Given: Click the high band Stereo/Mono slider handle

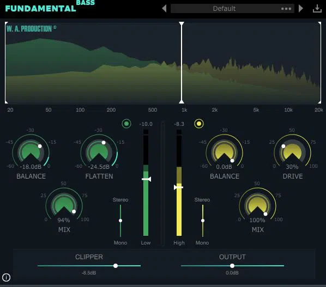Looking at the screenshot, I should click(203, 221).
